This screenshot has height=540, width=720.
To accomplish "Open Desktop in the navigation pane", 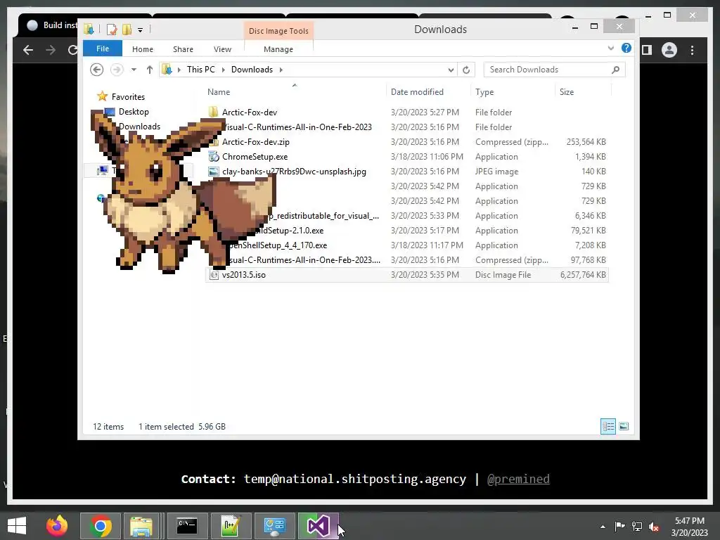I will pyautogui.click(x=134, y=112).
